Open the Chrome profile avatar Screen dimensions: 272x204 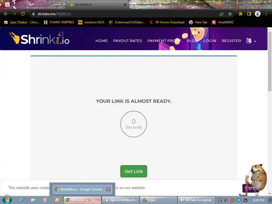(258, 14)
